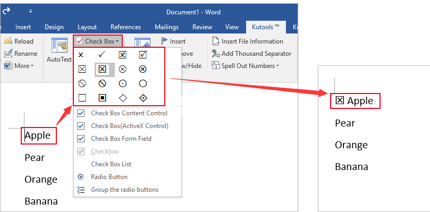Click the Insert bookmark flag button
Screen dimensions: 430x212
173,41
